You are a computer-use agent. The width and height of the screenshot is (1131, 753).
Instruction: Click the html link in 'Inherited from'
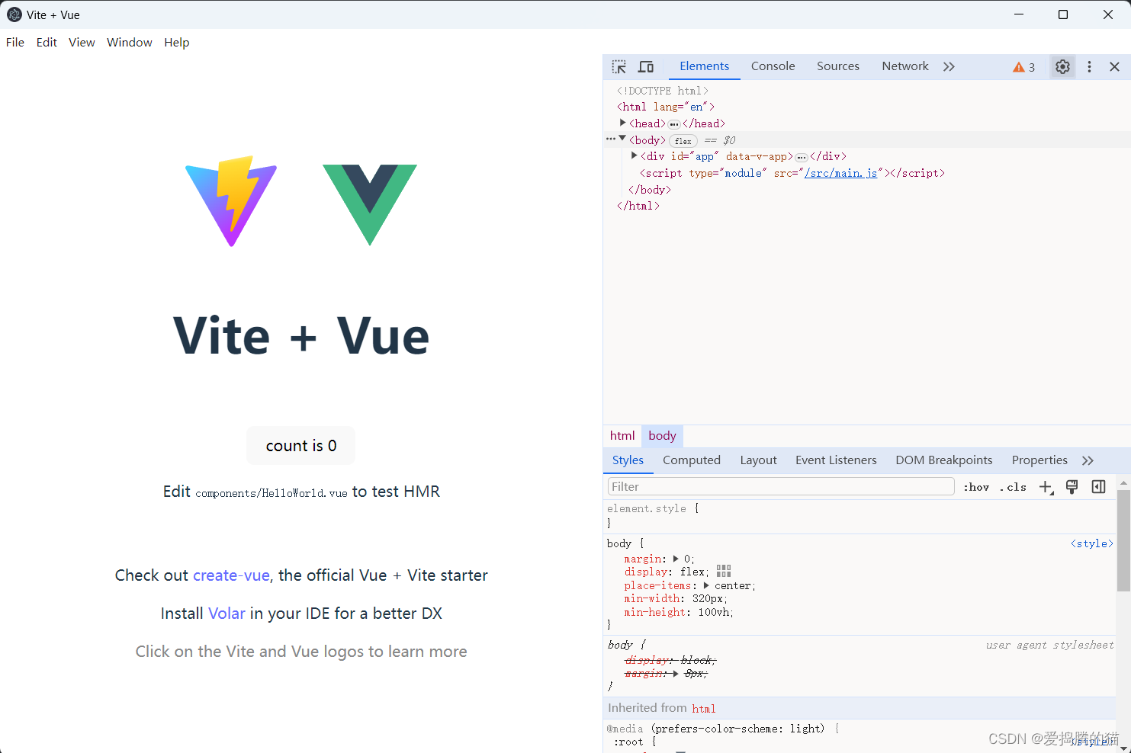coord(704,709)
